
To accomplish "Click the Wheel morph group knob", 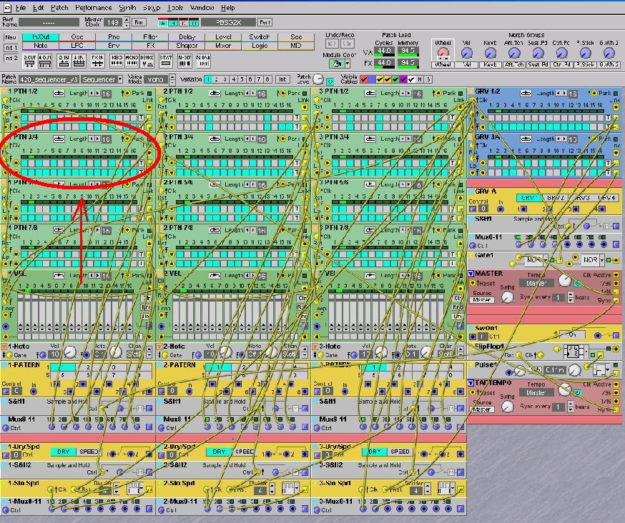I will [443, 53].
